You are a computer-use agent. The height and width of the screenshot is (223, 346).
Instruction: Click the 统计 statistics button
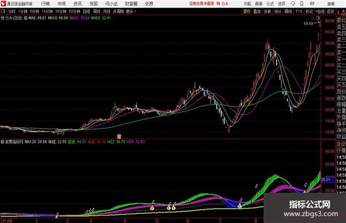click(x=278, y=11)
